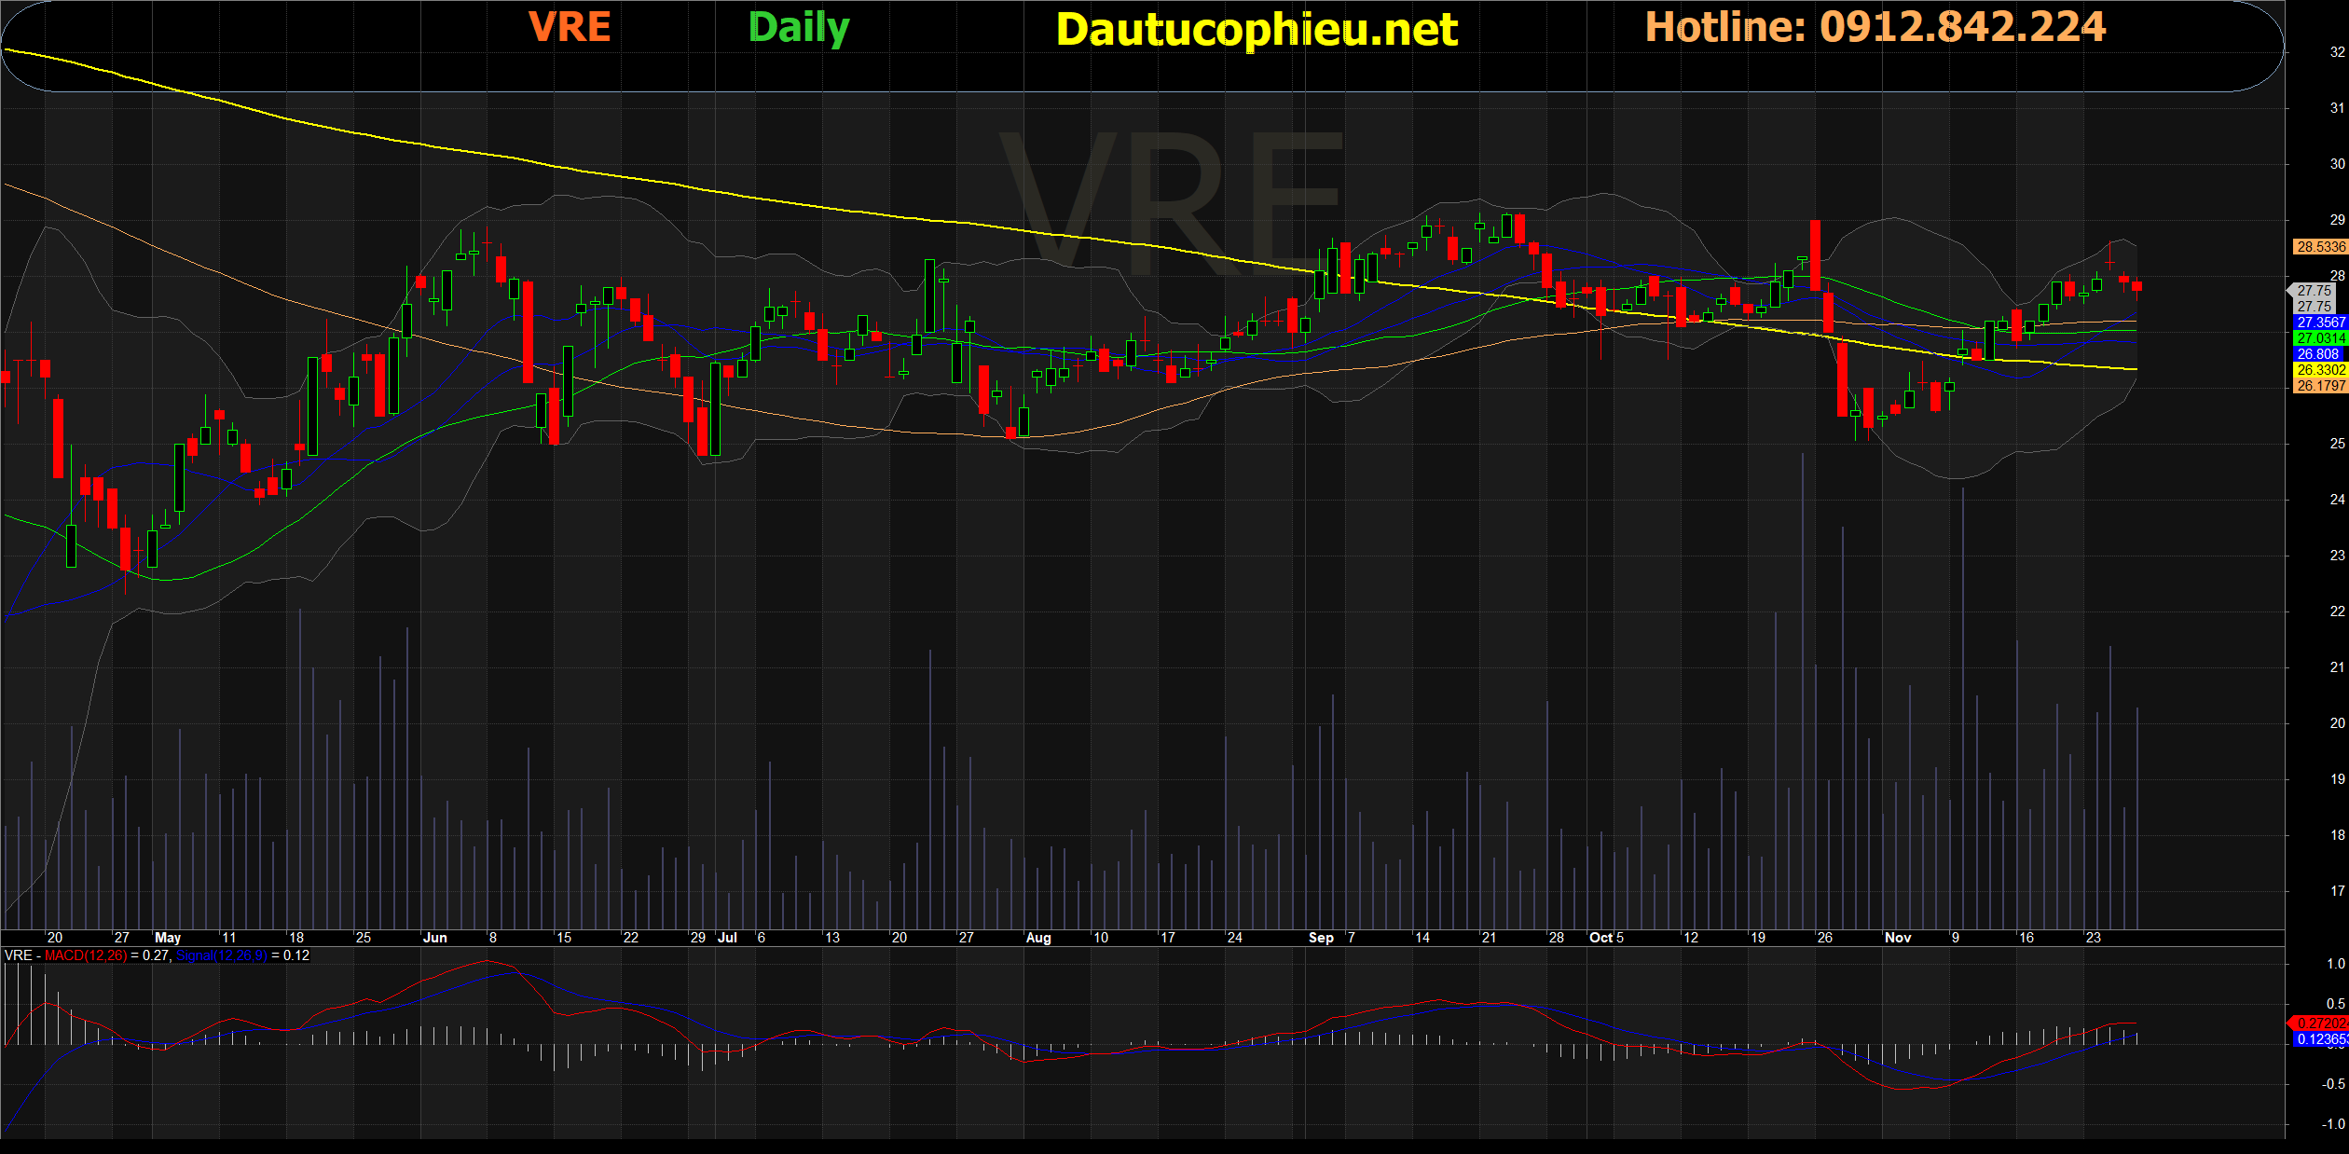Click the Aug label on date axis
Screen dimensions: 2349x1154
1037,938
